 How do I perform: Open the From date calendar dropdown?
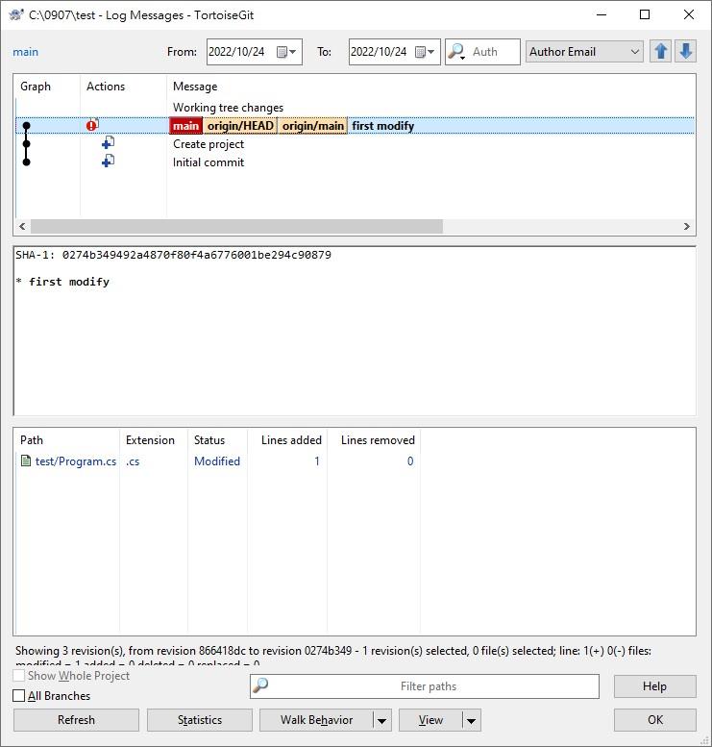coord(287,52)
